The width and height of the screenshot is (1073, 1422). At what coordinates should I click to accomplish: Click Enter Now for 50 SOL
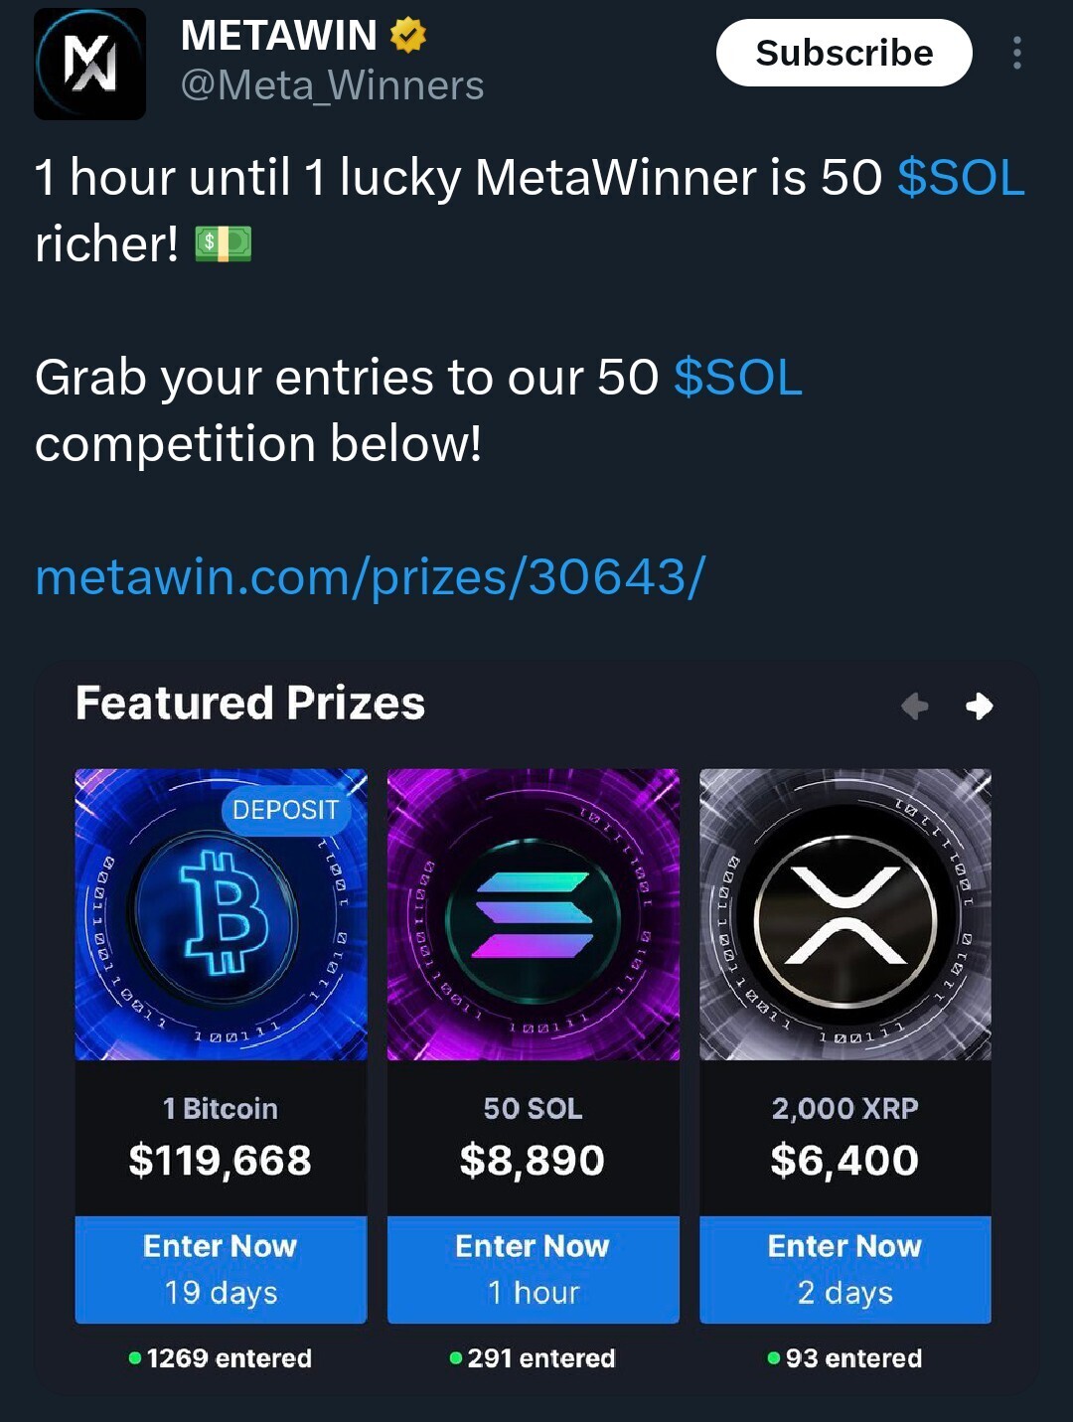coord(534,1269)
